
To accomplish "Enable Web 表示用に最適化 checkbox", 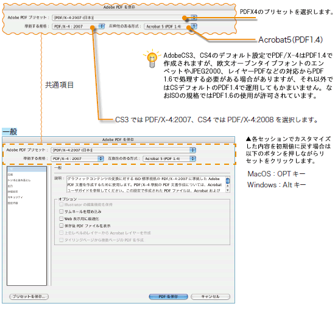I will 62,218.
